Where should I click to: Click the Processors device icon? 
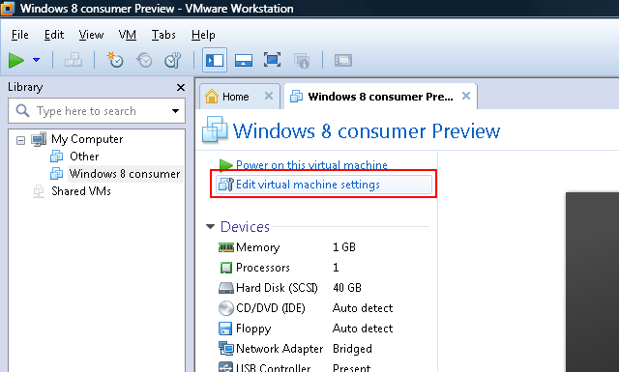(x=226, y=268)
